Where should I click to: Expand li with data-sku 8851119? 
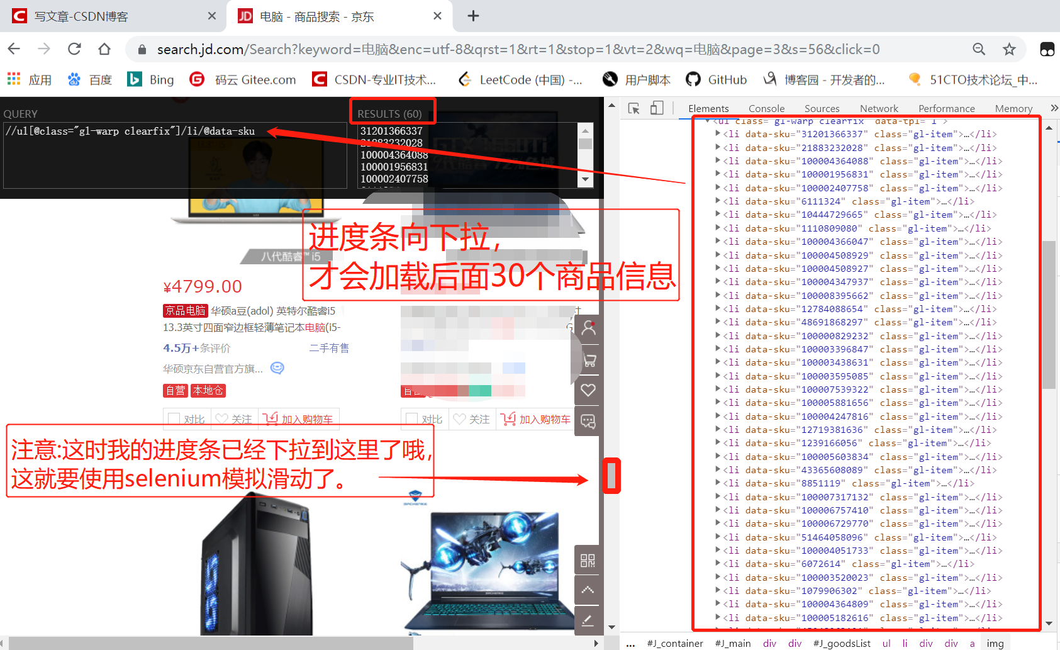[718, 483]
